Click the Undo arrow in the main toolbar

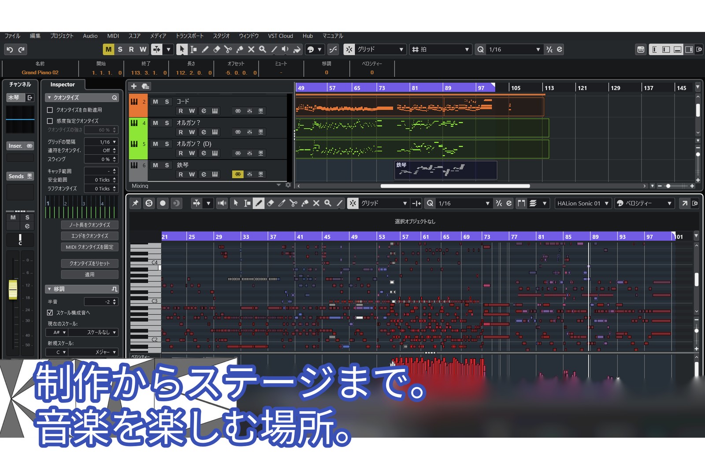pos(10,49)
